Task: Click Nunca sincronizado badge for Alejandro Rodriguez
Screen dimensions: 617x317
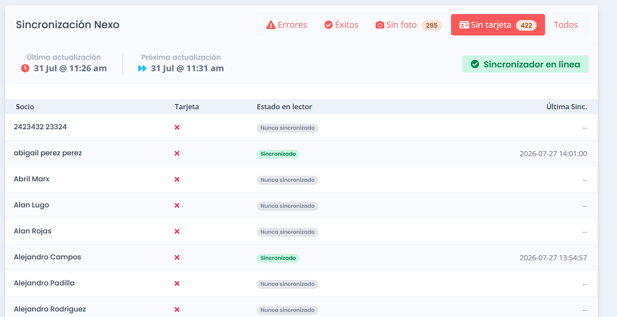Action: (x=288, y=310)
